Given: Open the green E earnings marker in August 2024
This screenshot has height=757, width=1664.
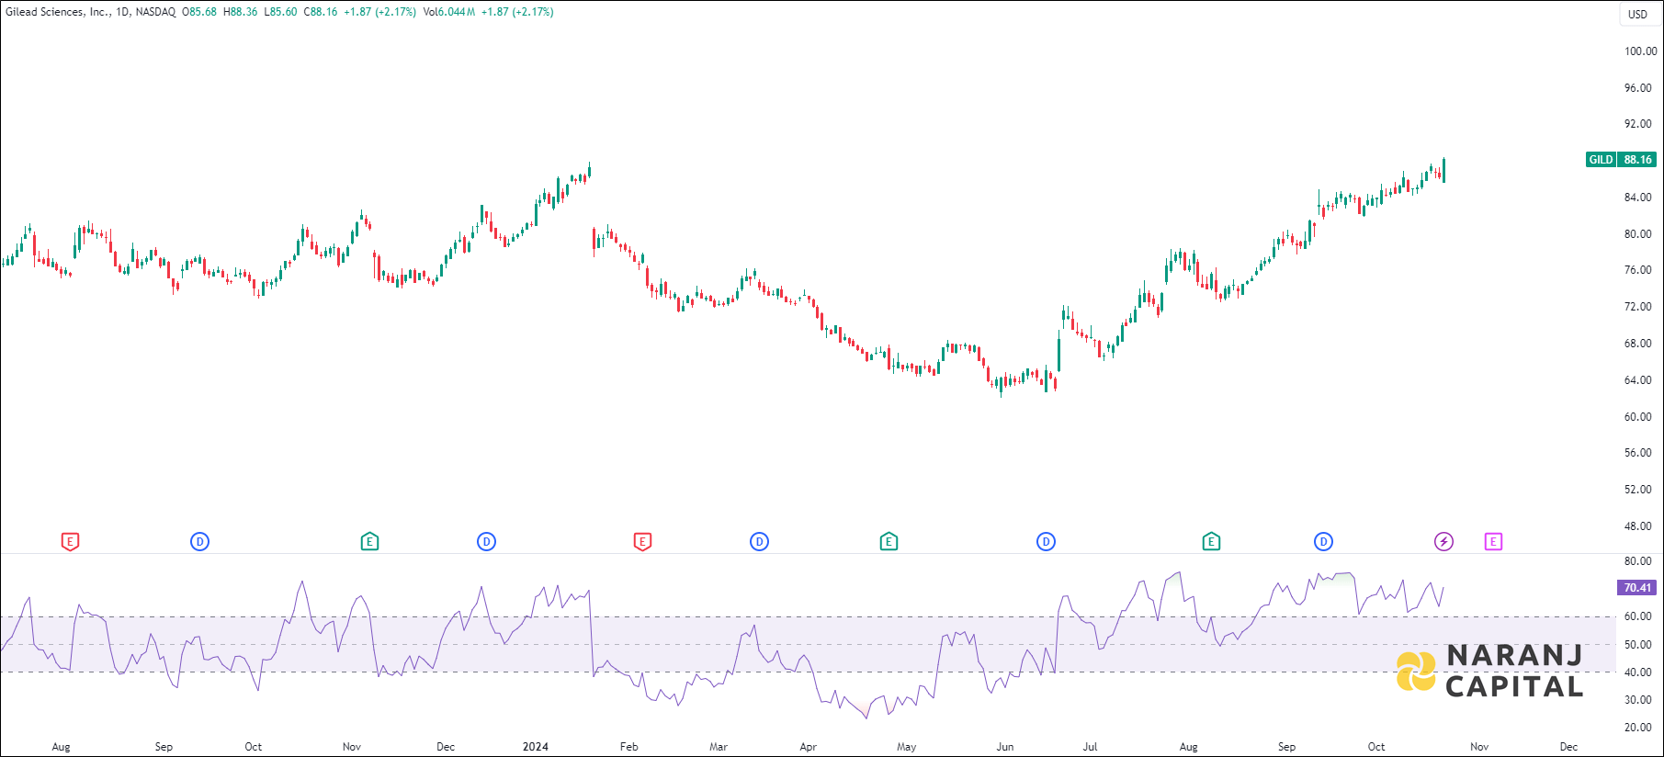Looking at the screenshot, I should pos(1211,542).
